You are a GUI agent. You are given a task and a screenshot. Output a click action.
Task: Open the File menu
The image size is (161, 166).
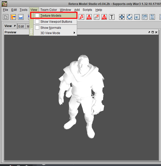[x=6, y=10]
